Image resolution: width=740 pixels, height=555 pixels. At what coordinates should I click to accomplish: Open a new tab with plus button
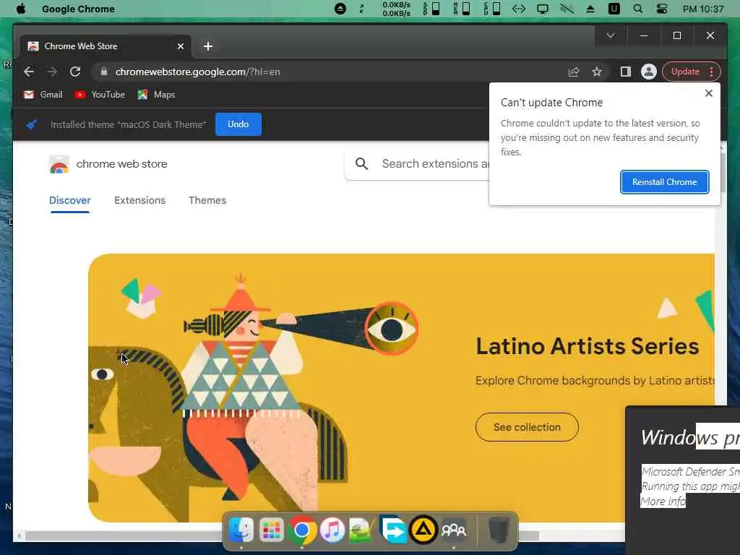pos(207,46)
